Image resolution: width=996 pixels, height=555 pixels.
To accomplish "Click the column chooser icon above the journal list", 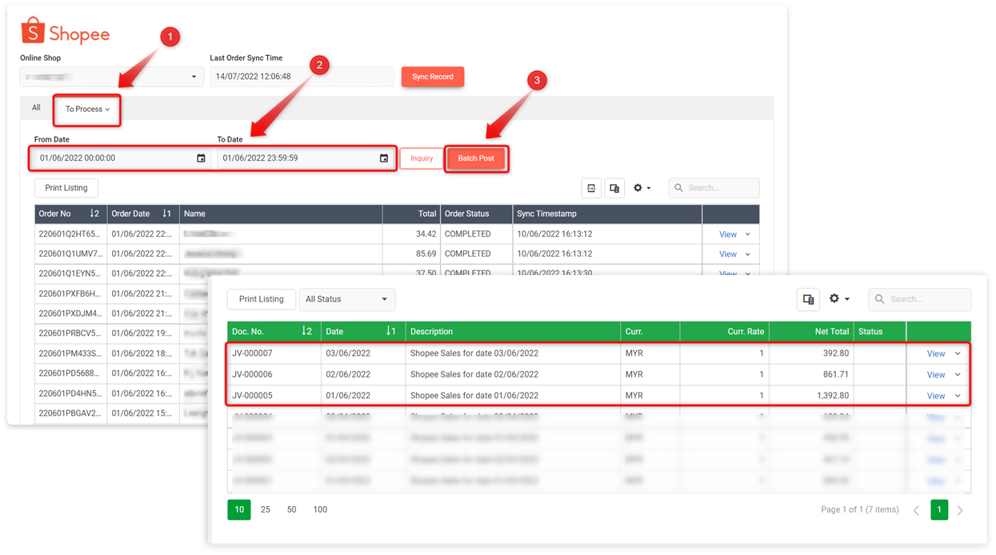I will pyautogui.click(x=808, y=299).
